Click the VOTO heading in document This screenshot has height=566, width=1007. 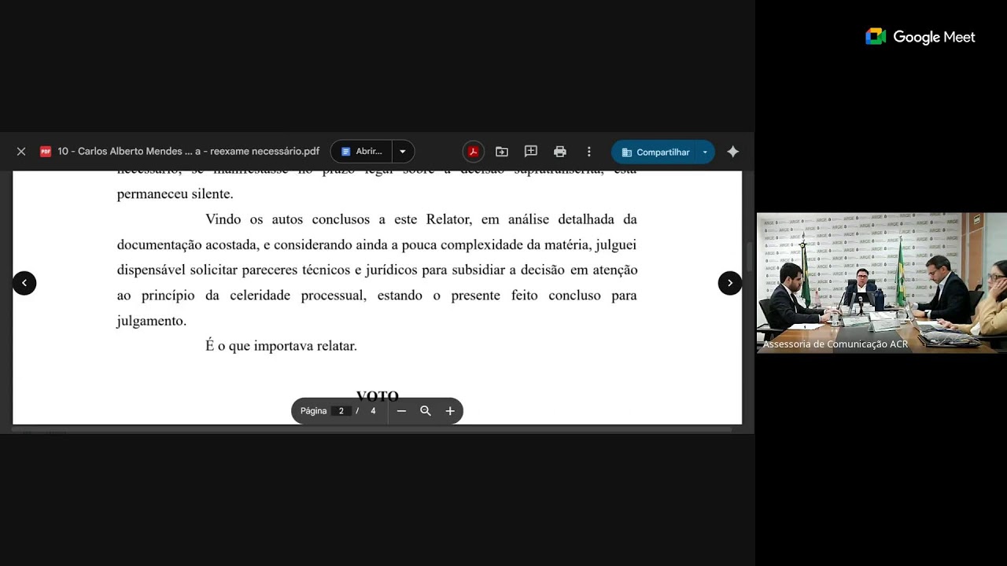[378, 396]
